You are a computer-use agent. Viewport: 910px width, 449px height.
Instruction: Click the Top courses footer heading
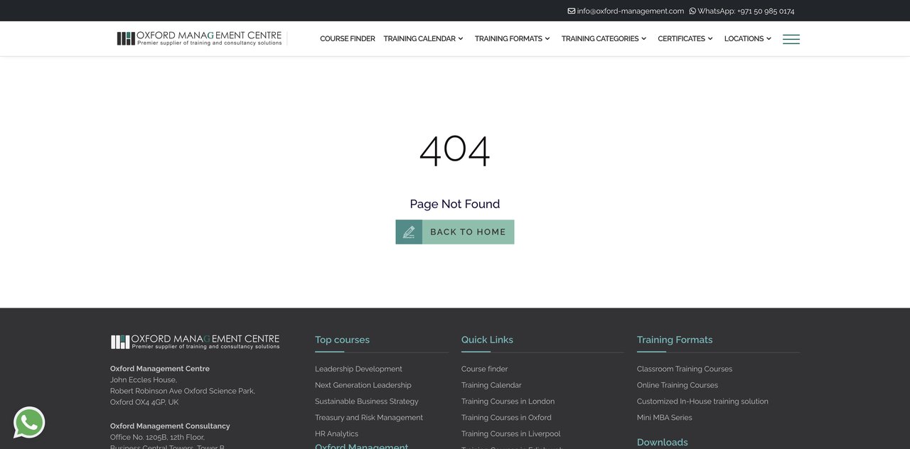(x=342, y=340)
